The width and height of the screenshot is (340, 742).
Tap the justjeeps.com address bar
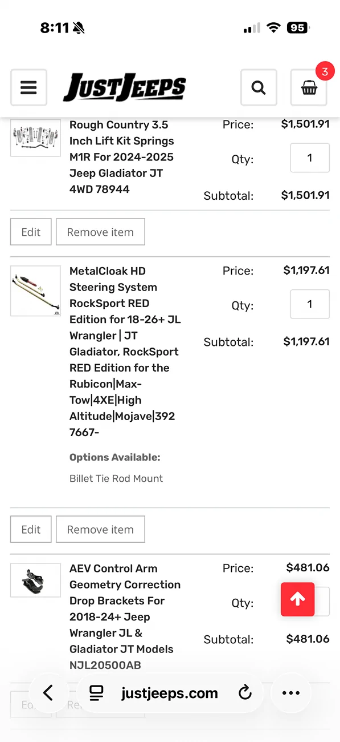click(x=170, y=693)
